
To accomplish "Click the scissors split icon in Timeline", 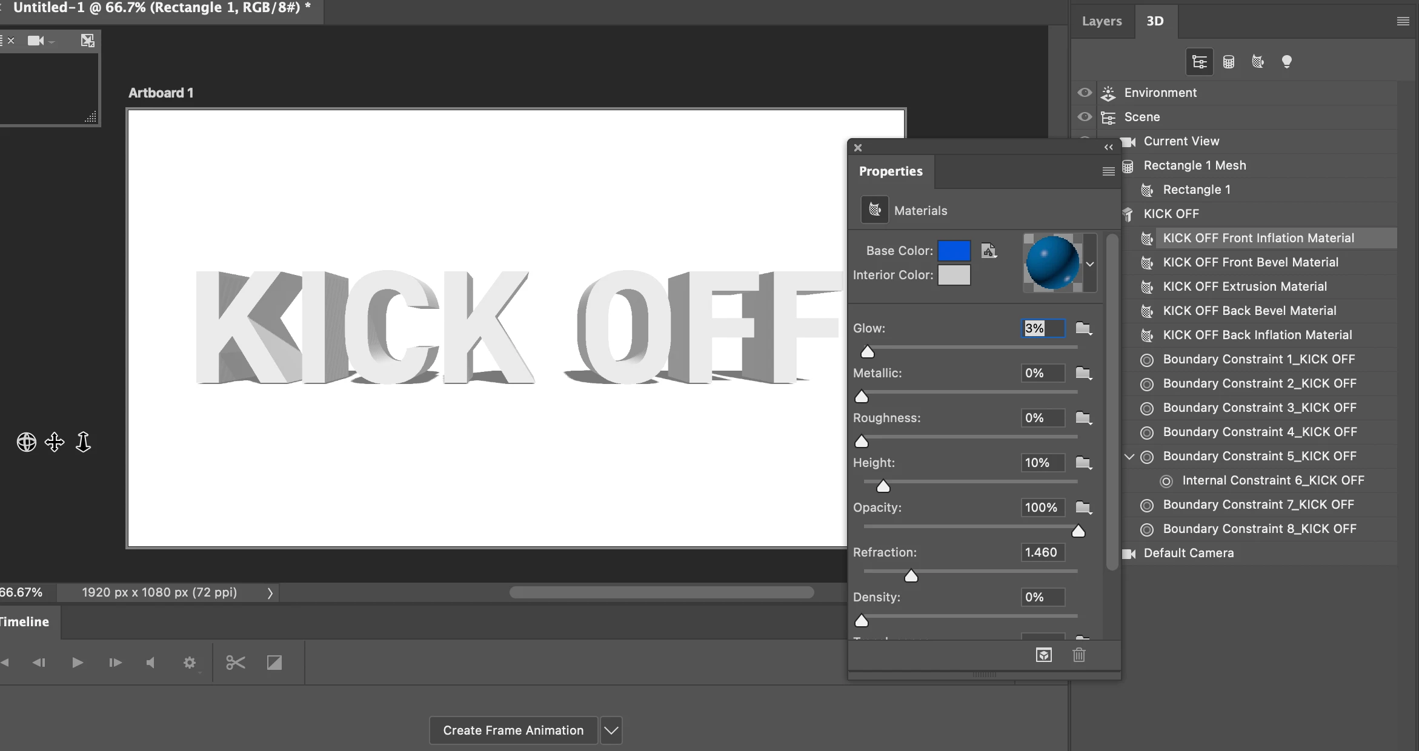I will (235, 663).
